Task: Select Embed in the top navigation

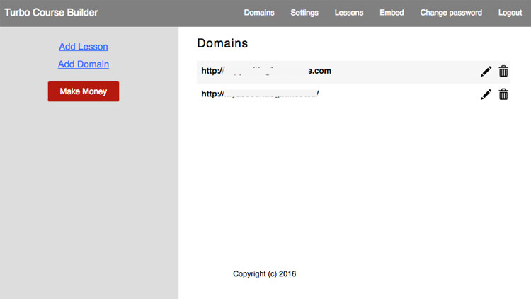Action: (x=392, y=13)
